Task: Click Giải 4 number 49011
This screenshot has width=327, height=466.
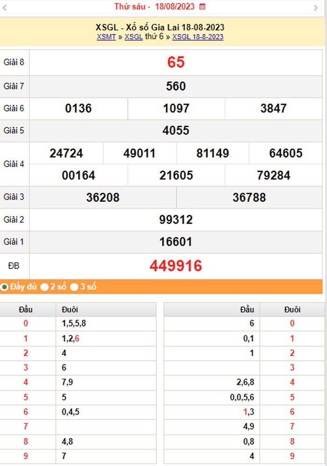Action: point(139,153)
